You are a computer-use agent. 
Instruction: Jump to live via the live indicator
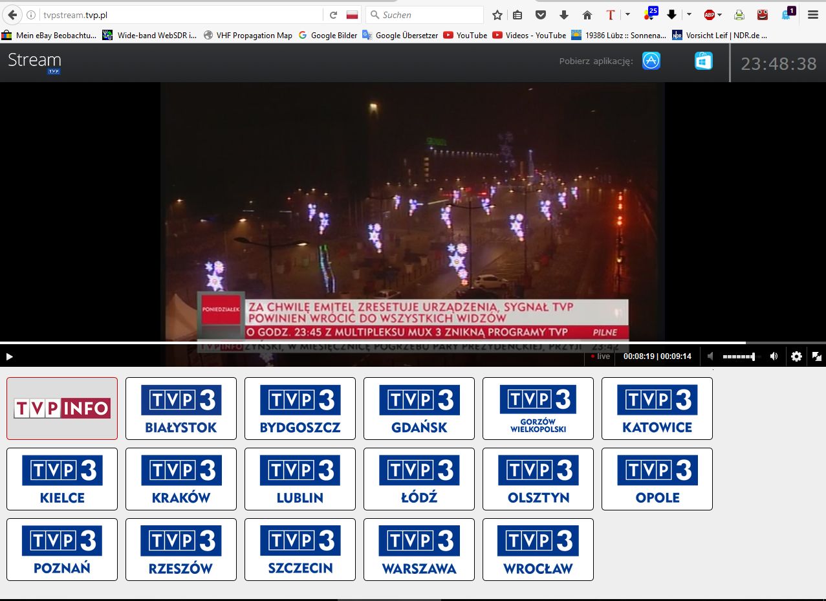(x=600, y=356)
